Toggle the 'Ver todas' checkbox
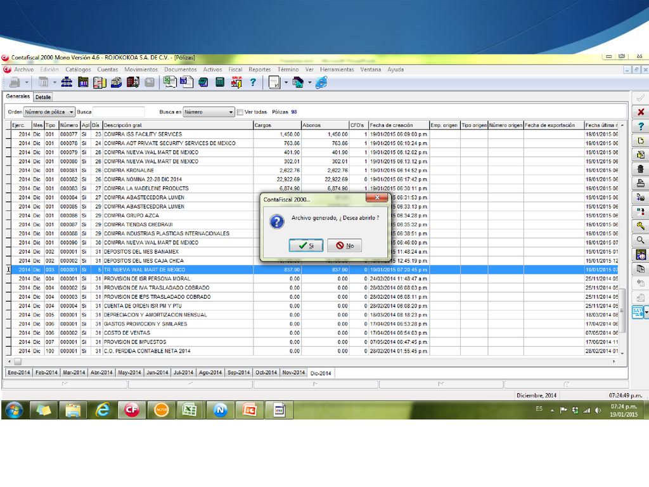The width and height of the screenshot is (649, 487). tap(240, 112)
